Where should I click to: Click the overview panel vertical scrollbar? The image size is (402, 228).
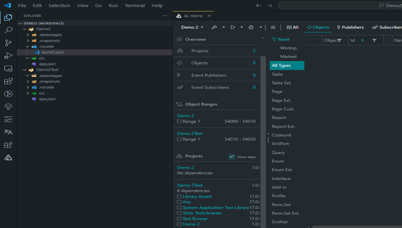point(263,141)
